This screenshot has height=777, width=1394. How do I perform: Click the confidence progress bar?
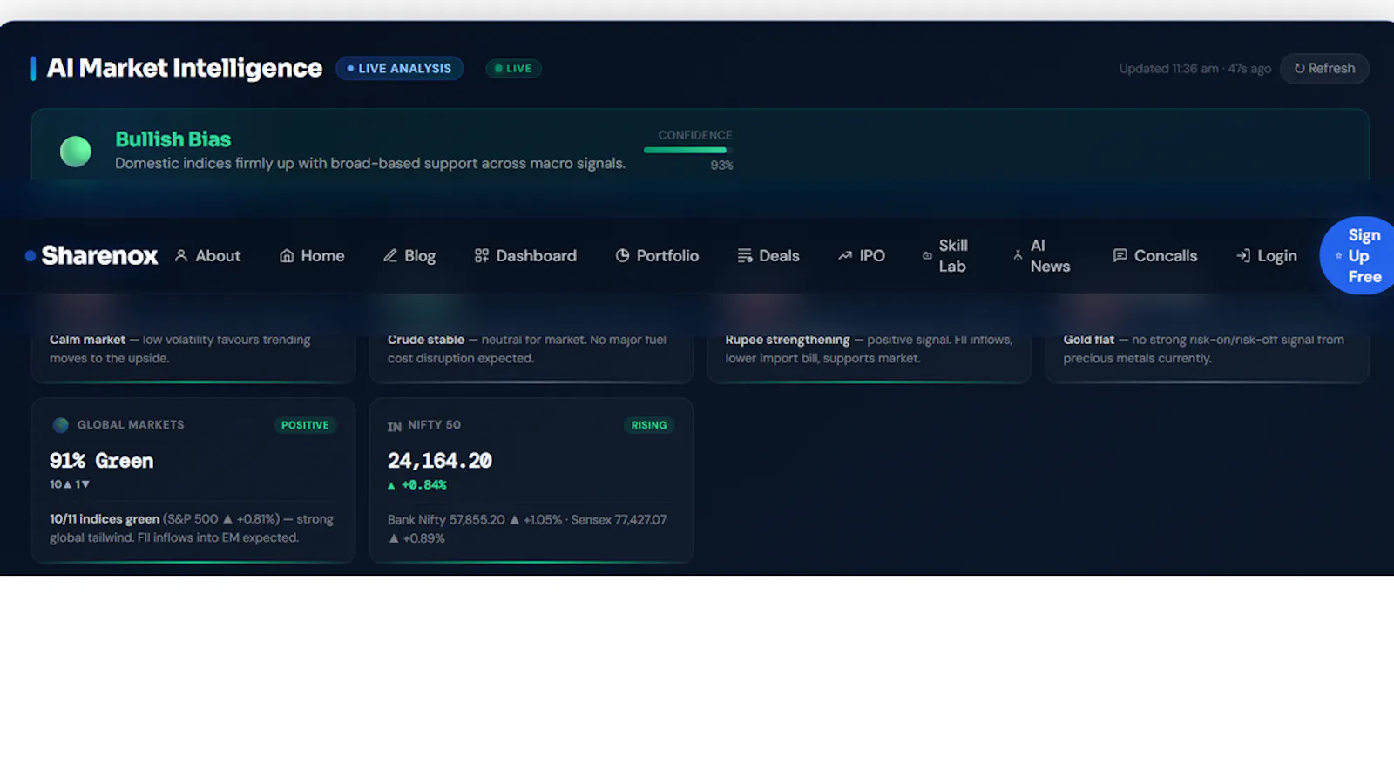[x=688, y=150]
